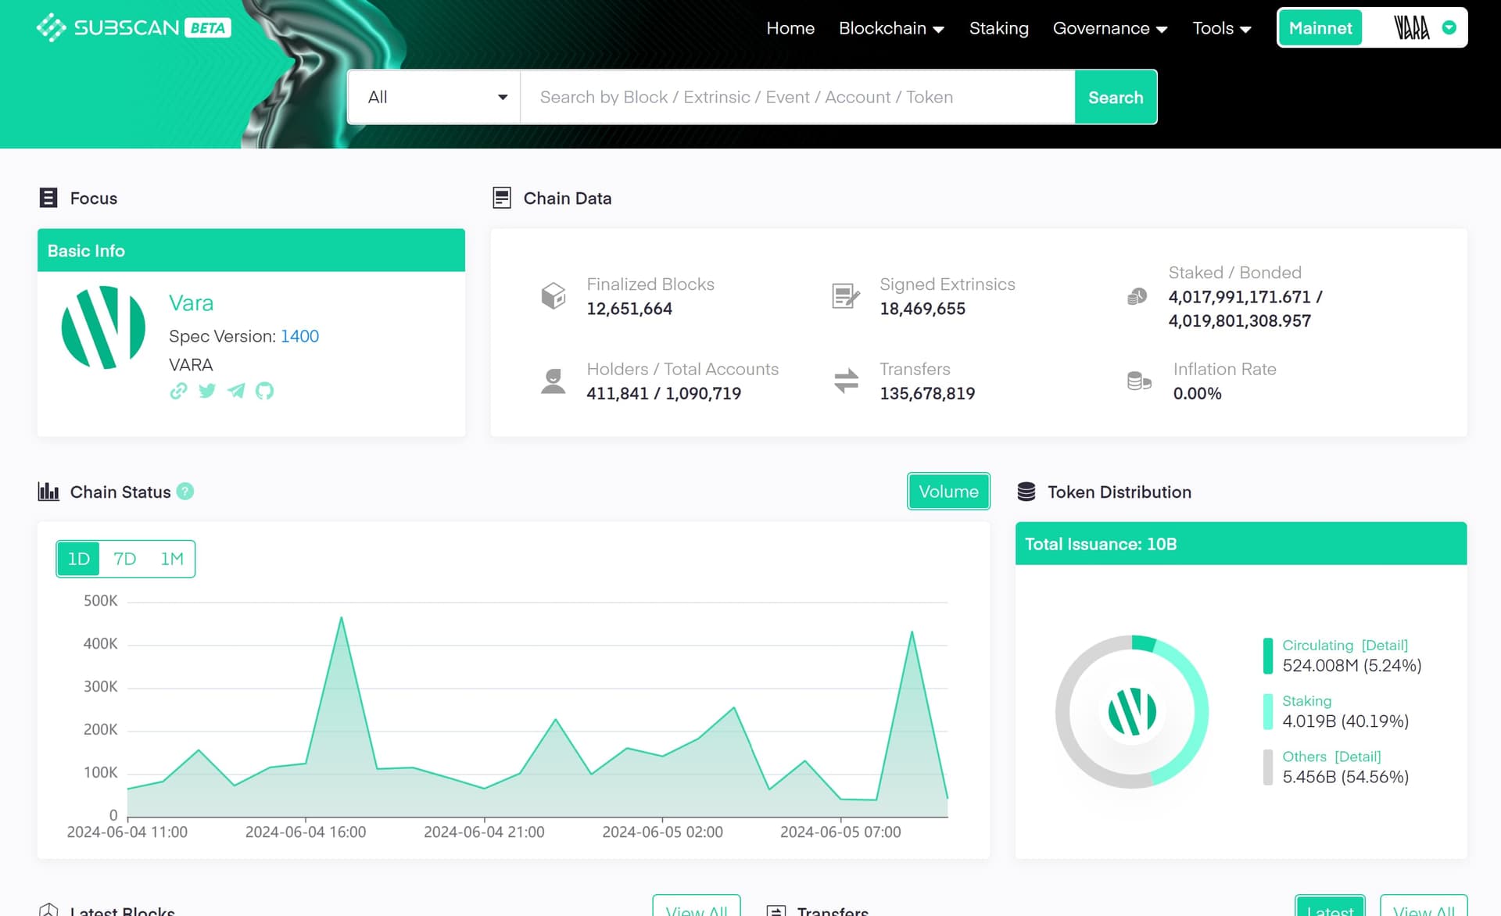This screenshot has width=1501, height=916.
Task: Select the 1D chart range
Action: (x=78, y=559)
